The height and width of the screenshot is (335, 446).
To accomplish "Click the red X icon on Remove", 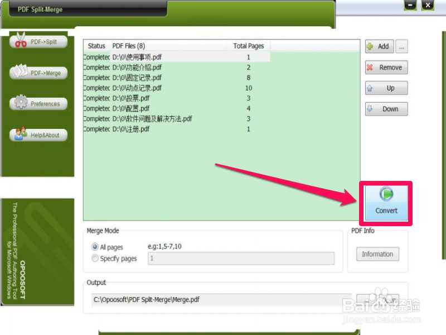I will [x=370, y=68].
